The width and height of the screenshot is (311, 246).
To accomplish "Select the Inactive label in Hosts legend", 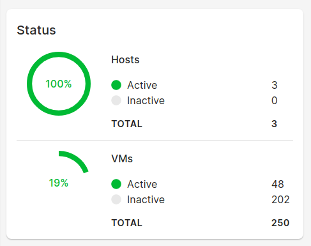I will (146, 100).
